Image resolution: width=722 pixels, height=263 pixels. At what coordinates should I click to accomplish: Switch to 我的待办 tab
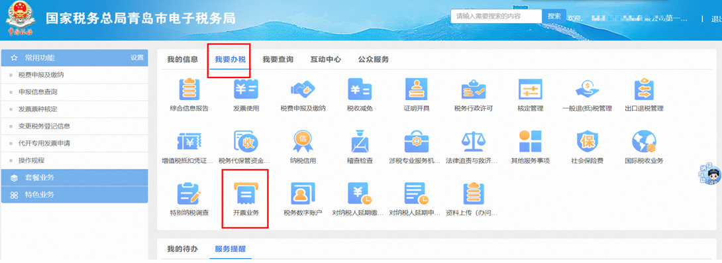click(182, 248)
